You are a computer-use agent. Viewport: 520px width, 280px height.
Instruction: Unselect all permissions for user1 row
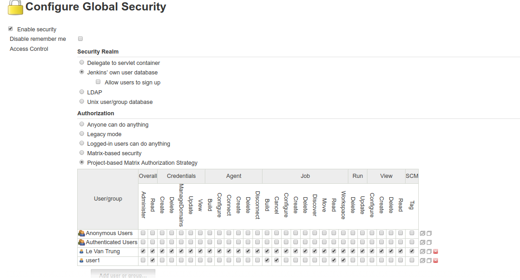coord(429,260)
